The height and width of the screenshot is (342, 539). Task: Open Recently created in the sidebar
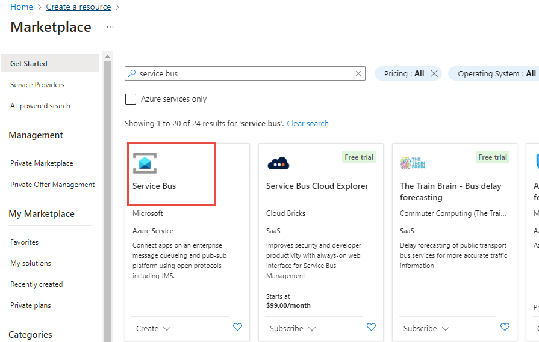[37, 284]
